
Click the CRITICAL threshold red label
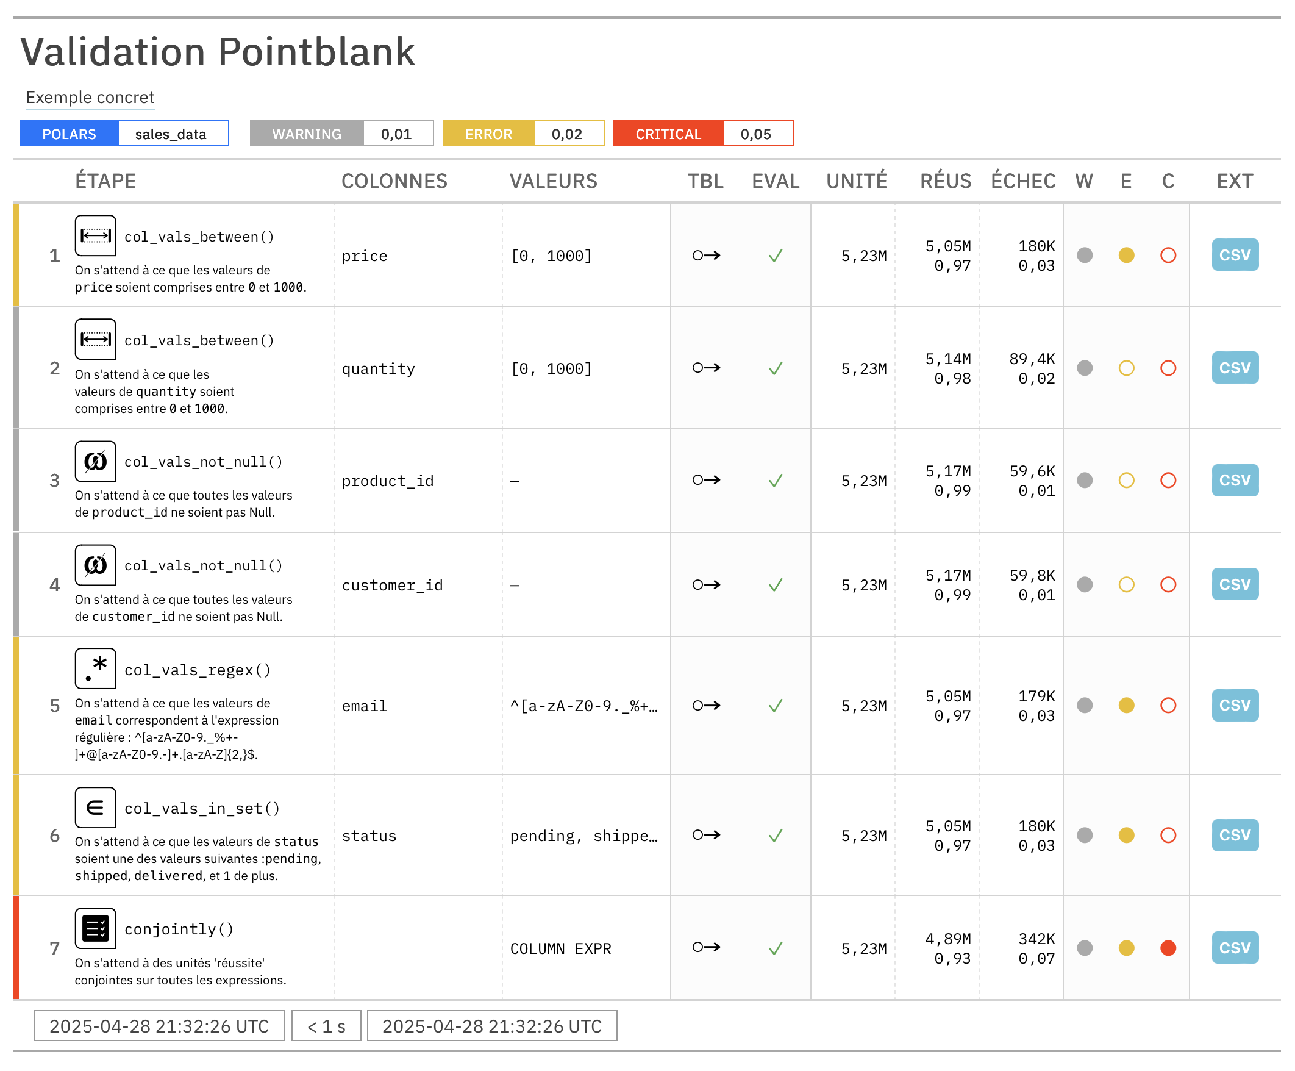[668, 134]
